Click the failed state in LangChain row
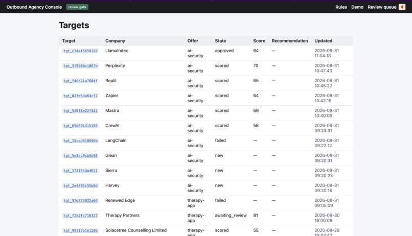Viewport: 412px width, 236px height. (x=220, y=140)
